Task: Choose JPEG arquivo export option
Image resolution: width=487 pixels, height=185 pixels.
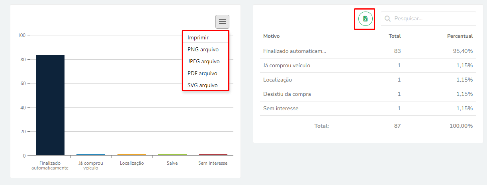Action: tap(203, 61)
